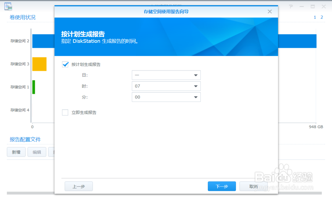
Task: Click the 新增 add profile button
Action: [16, 152]
